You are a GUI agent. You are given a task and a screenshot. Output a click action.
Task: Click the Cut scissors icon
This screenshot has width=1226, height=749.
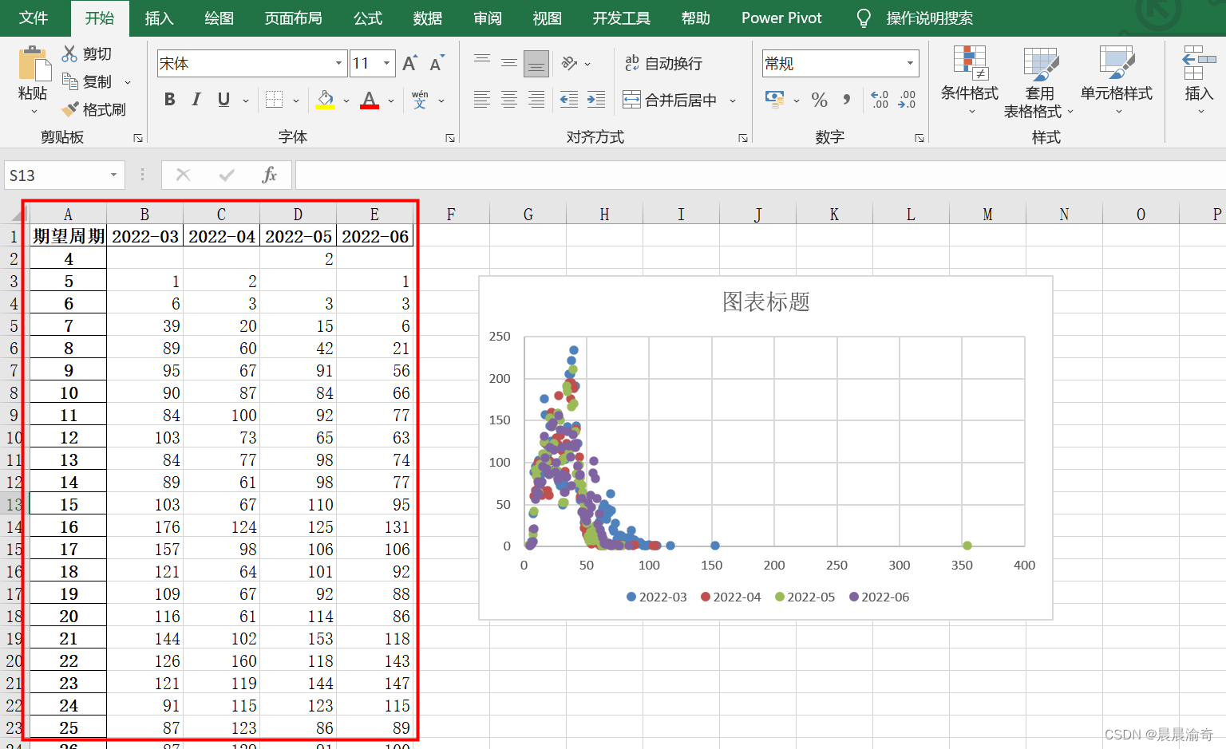pyautogui.click(x=70, y=53)
